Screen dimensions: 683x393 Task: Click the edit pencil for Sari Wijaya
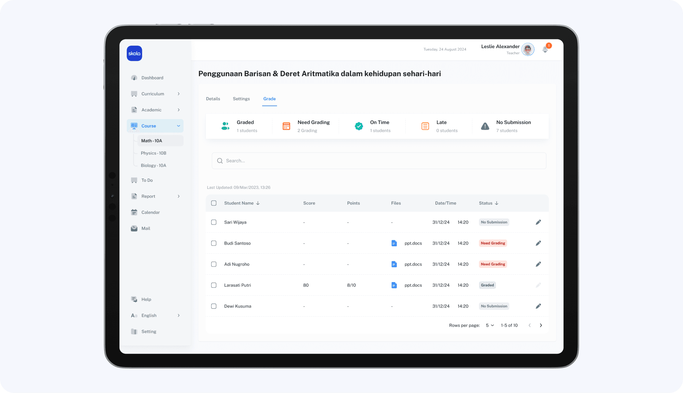tap(538, 222)
